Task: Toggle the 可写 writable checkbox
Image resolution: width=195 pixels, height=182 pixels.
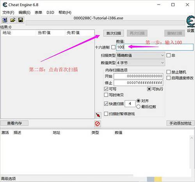Action: coord(106,89)
